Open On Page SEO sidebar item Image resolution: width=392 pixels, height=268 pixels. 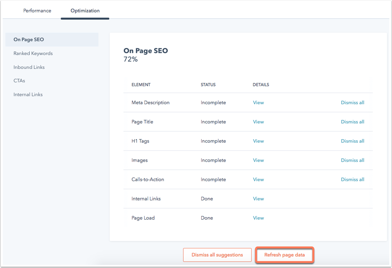52,40
